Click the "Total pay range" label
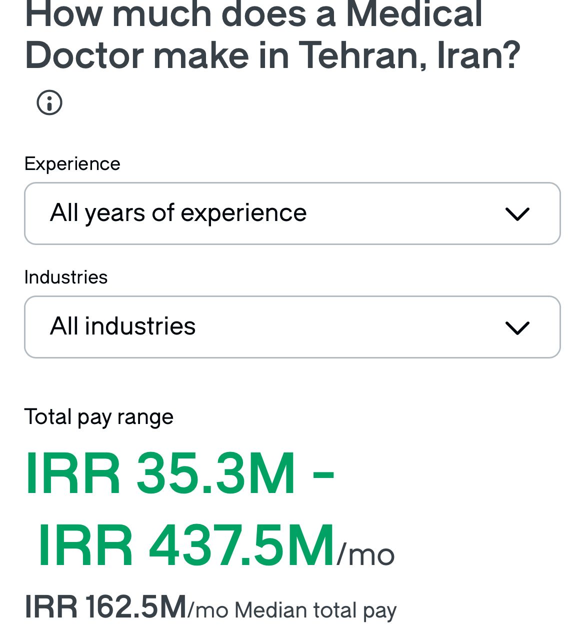Viewport: 585px width, 629px height. click(x=98, y=416)
